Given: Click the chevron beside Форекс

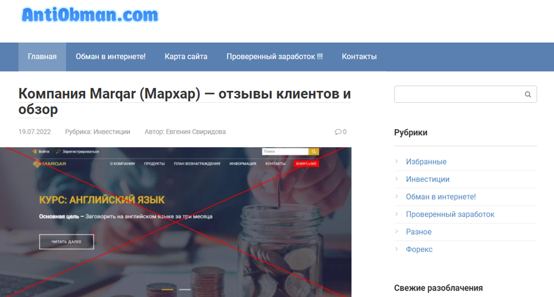Looking at the screenshot, I should 396,249.
